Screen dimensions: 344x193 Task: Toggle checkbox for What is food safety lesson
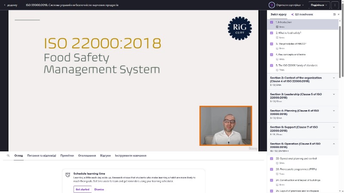(271, 33)
